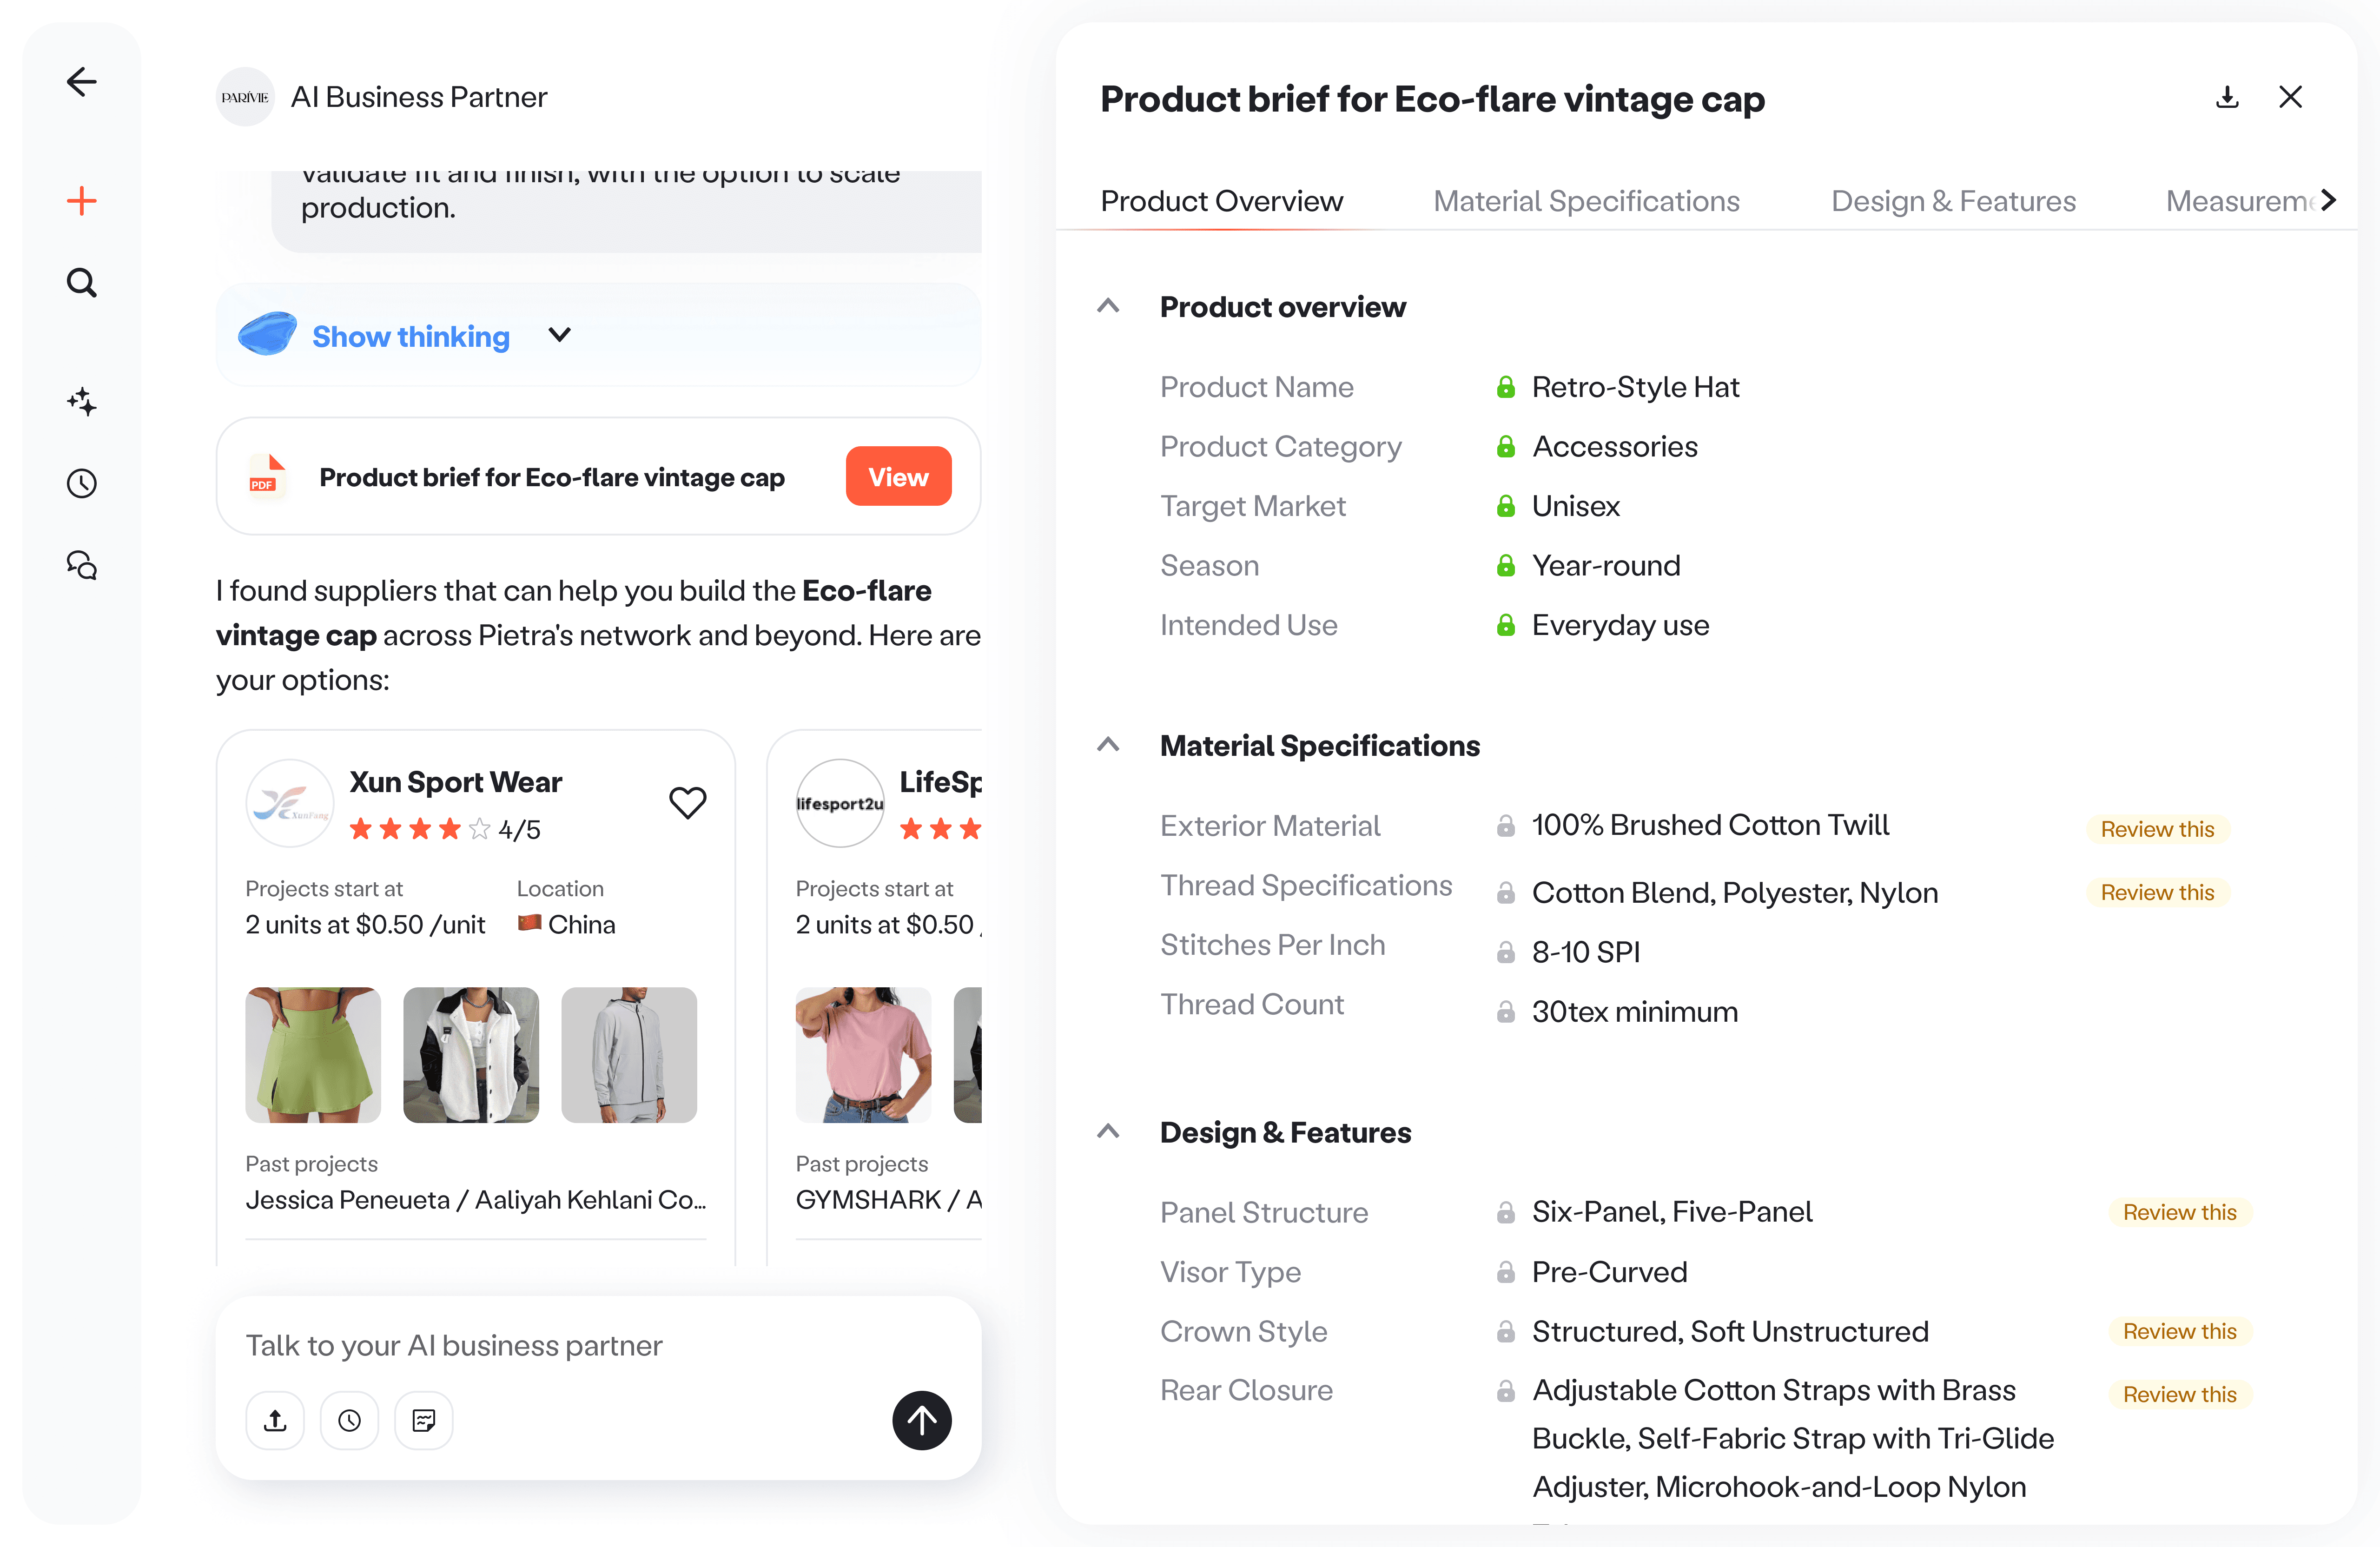
Task: Toggle the lock beside Exterior Material
Action: point(1505,826)
